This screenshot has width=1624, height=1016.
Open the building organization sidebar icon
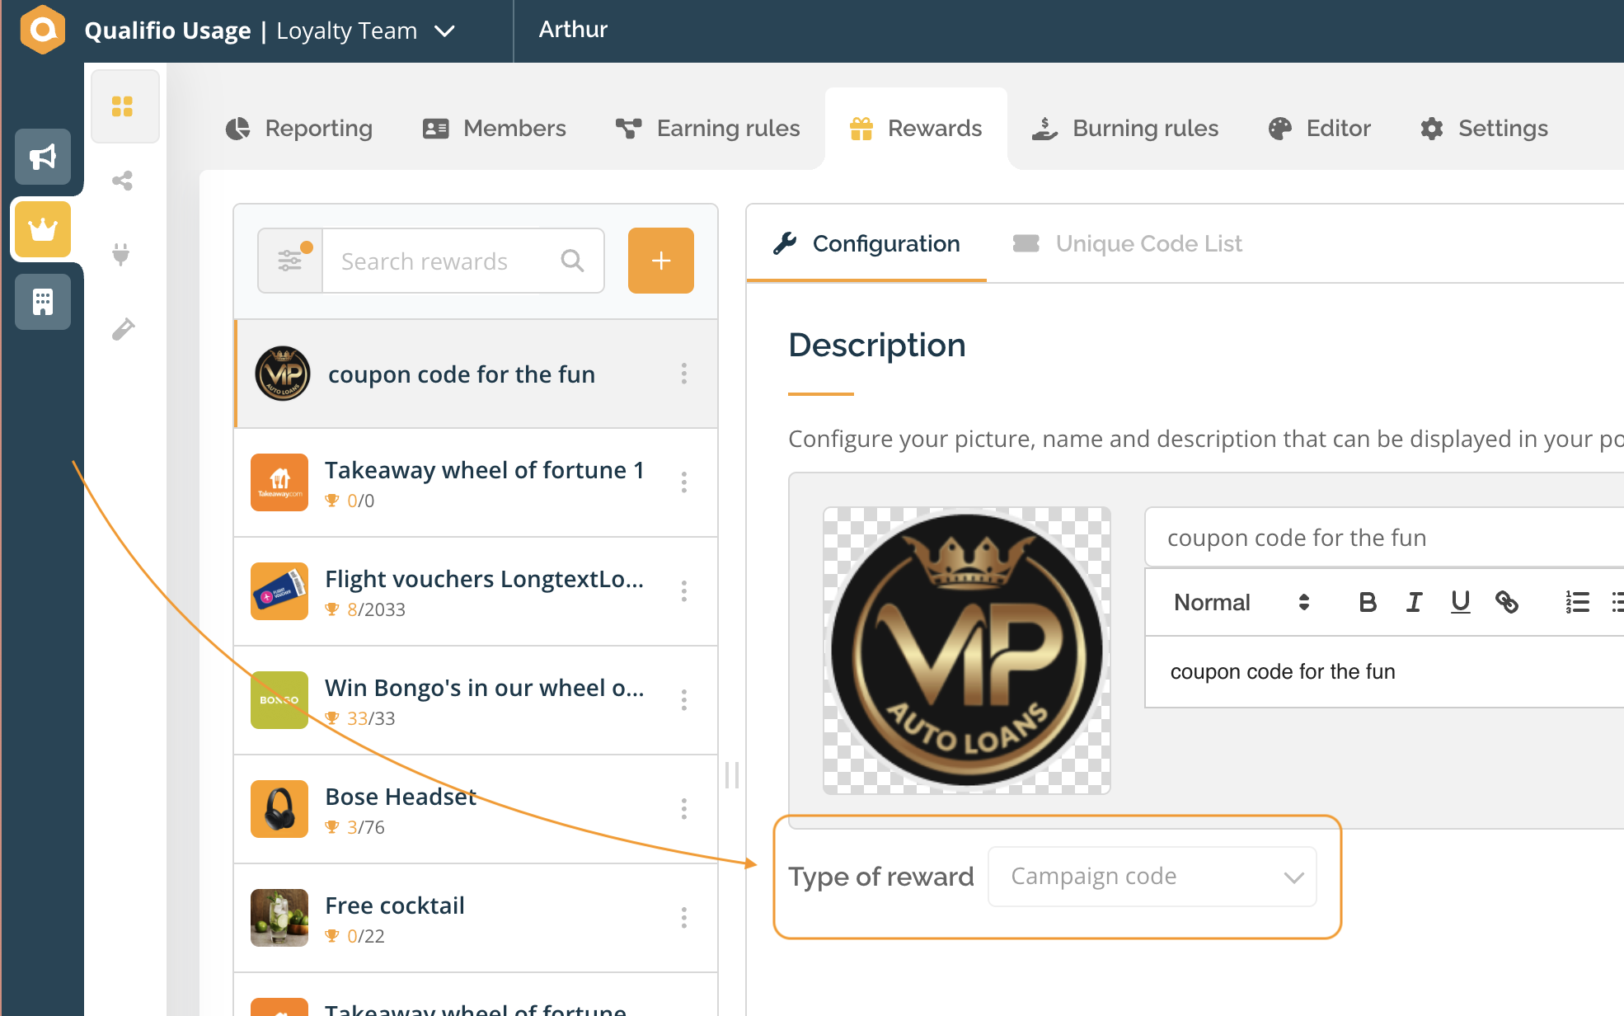click(x=43, y=302)
